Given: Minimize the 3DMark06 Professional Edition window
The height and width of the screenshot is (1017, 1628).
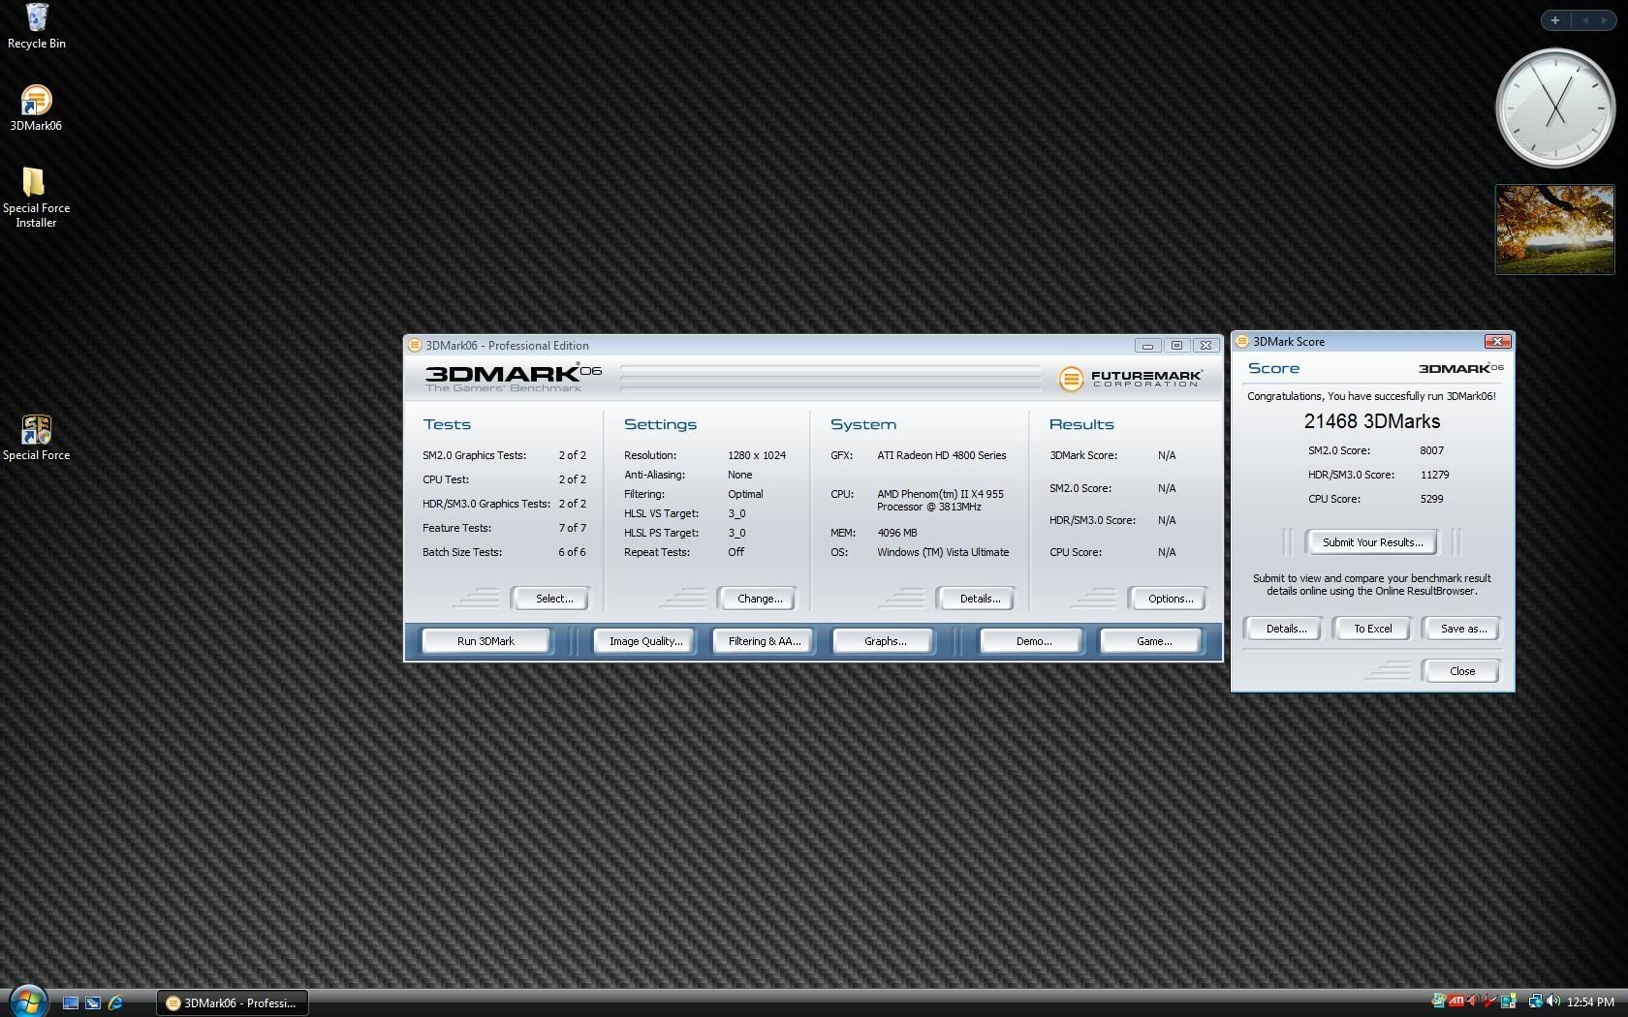Looking at the screenshot, I should (1147, 345).
